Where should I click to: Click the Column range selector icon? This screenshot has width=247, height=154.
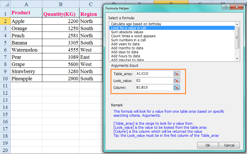point(176,87)
